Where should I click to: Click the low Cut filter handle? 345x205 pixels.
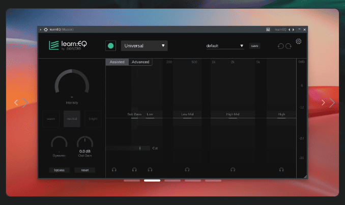[x=140, y=148]
